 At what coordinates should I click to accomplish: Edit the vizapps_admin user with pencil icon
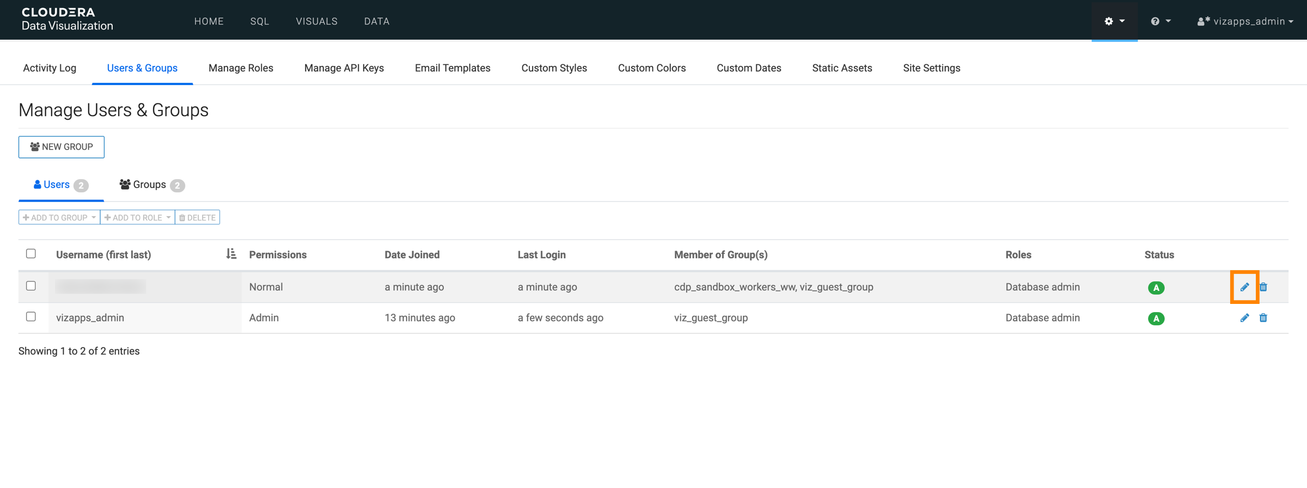(x=1244, y=318)
